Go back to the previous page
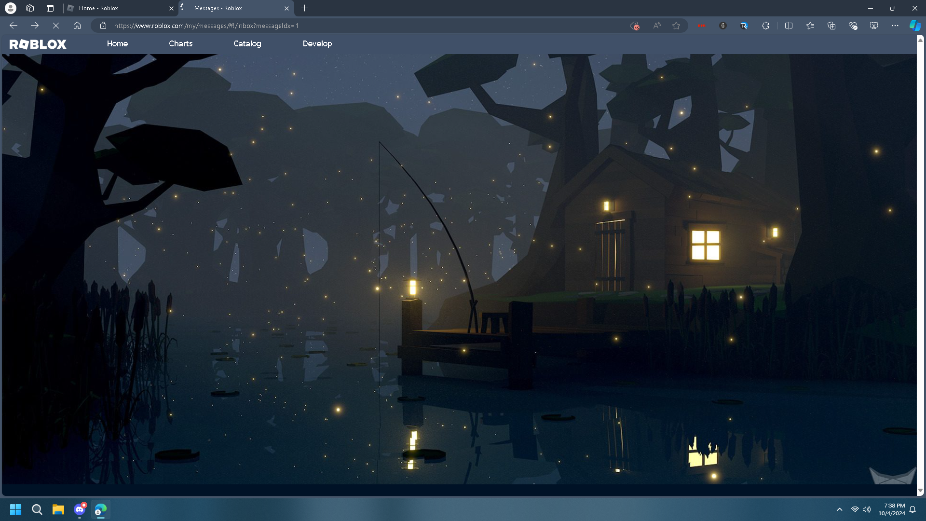 [x=14, y=26]
